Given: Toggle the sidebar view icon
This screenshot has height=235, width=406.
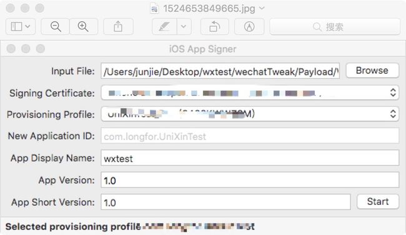Looking at the screenshot, I should click(21, 26).
